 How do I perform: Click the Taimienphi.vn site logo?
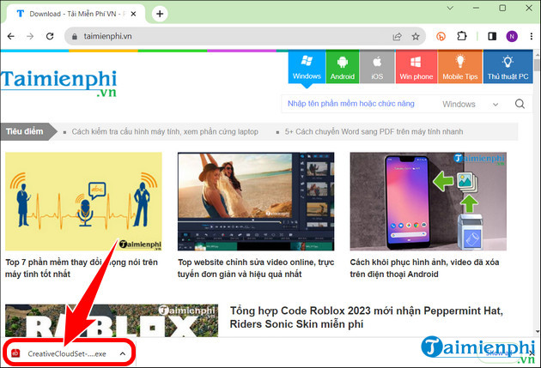58,83
